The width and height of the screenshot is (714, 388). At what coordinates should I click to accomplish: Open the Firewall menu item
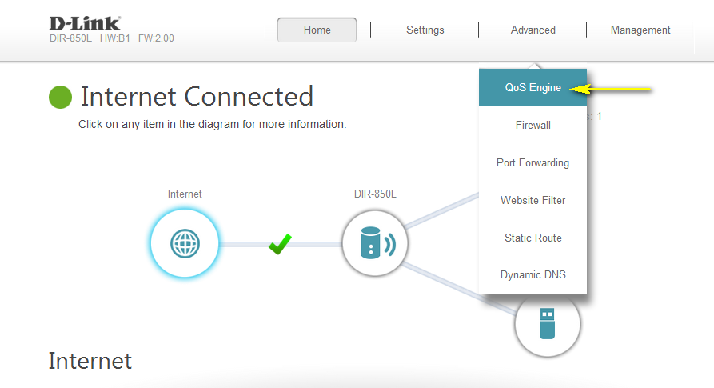pos(533,126)
